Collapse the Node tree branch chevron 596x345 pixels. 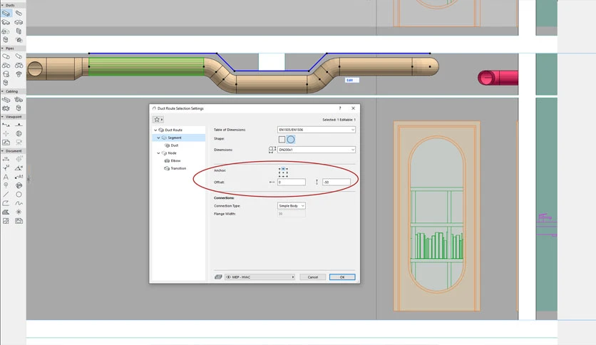click(x=158, y=153)
